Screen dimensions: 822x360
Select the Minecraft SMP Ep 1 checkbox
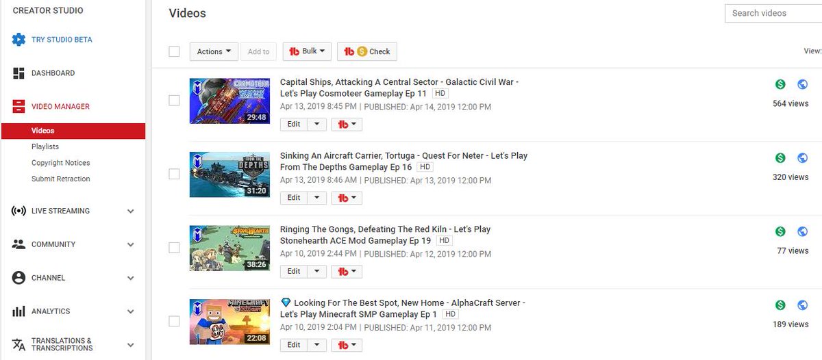174,321
